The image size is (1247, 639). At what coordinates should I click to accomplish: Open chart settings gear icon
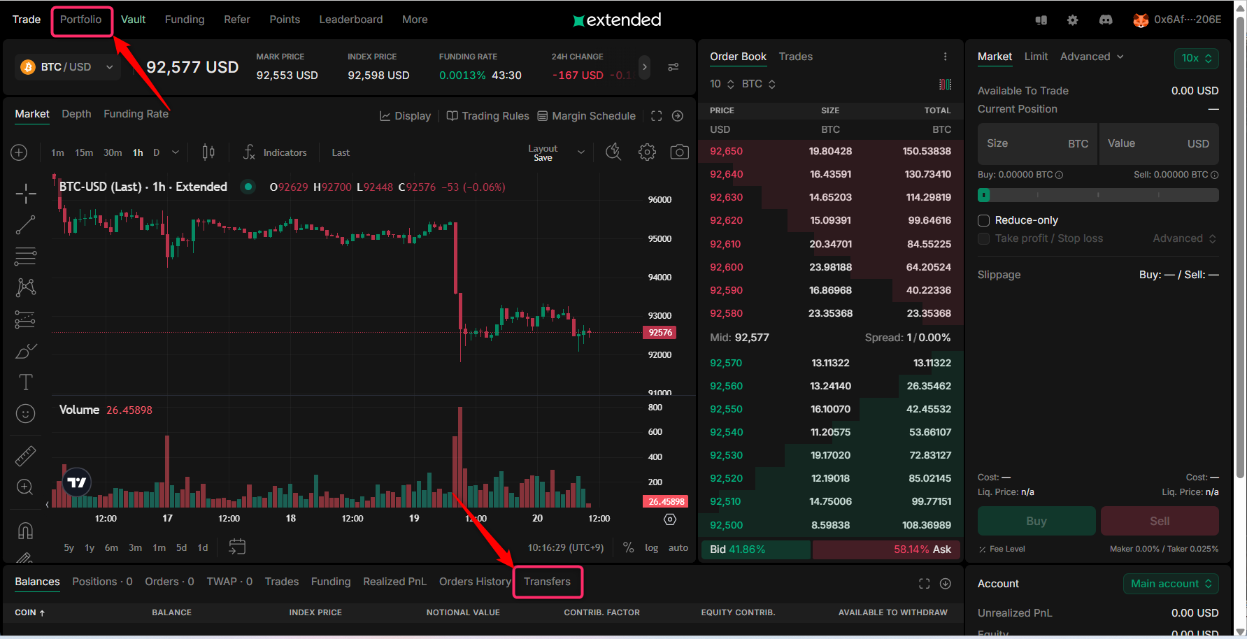click(x=647, y=152)
